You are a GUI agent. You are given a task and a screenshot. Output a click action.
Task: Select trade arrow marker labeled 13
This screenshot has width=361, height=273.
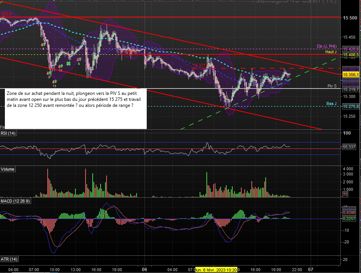[54, 84]
